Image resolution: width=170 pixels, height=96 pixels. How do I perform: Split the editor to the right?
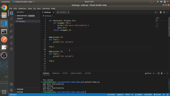coord(164,12)
